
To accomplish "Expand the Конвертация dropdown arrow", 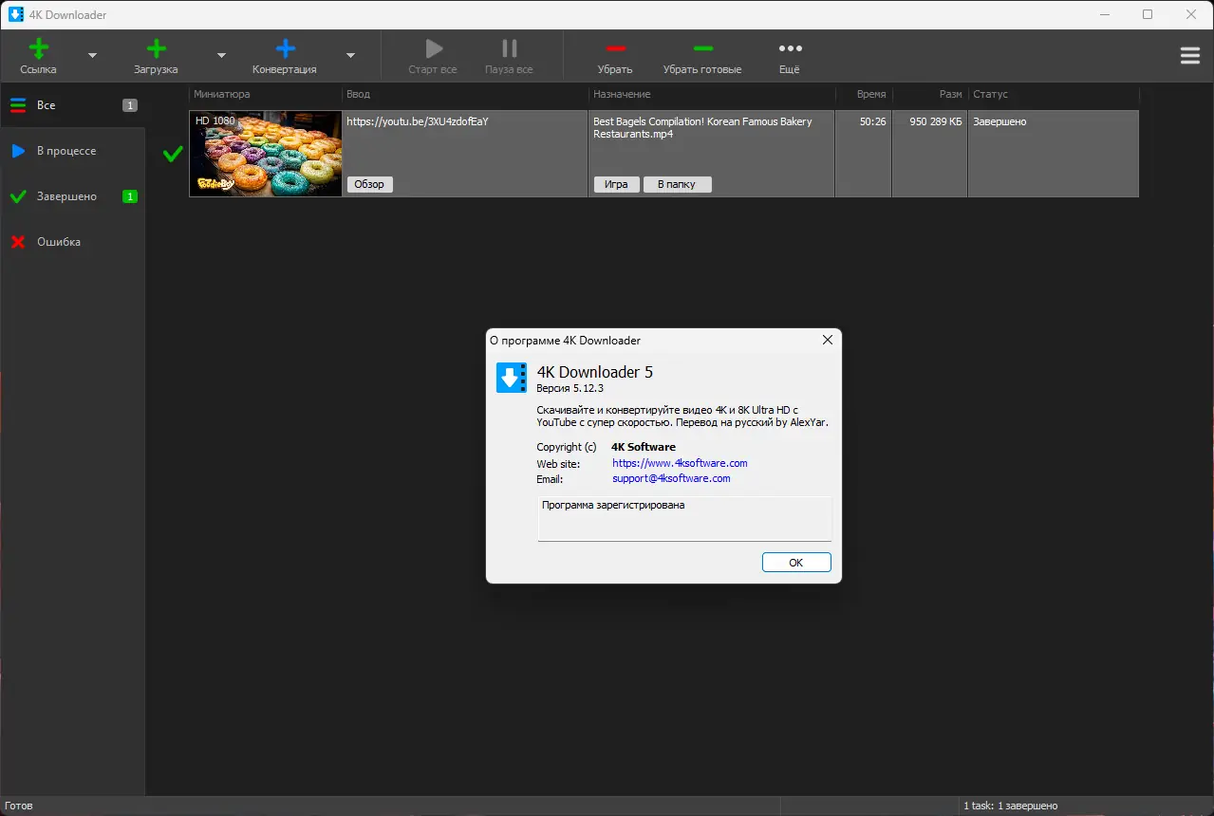I will (x=350, y=55).
